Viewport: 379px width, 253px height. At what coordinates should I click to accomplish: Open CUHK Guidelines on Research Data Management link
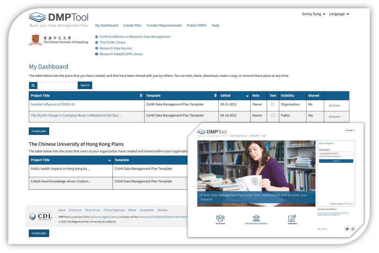point(135,37)
